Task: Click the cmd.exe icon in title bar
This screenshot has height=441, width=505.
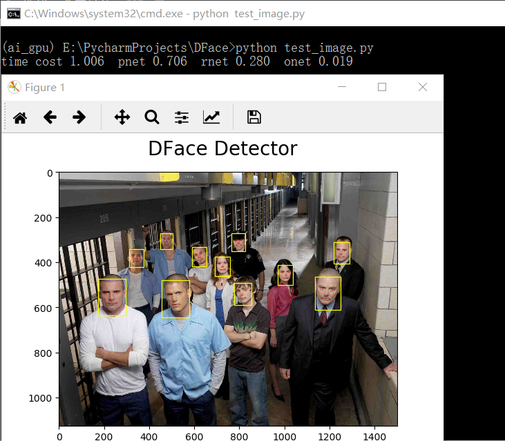Action: pos(14,14)
